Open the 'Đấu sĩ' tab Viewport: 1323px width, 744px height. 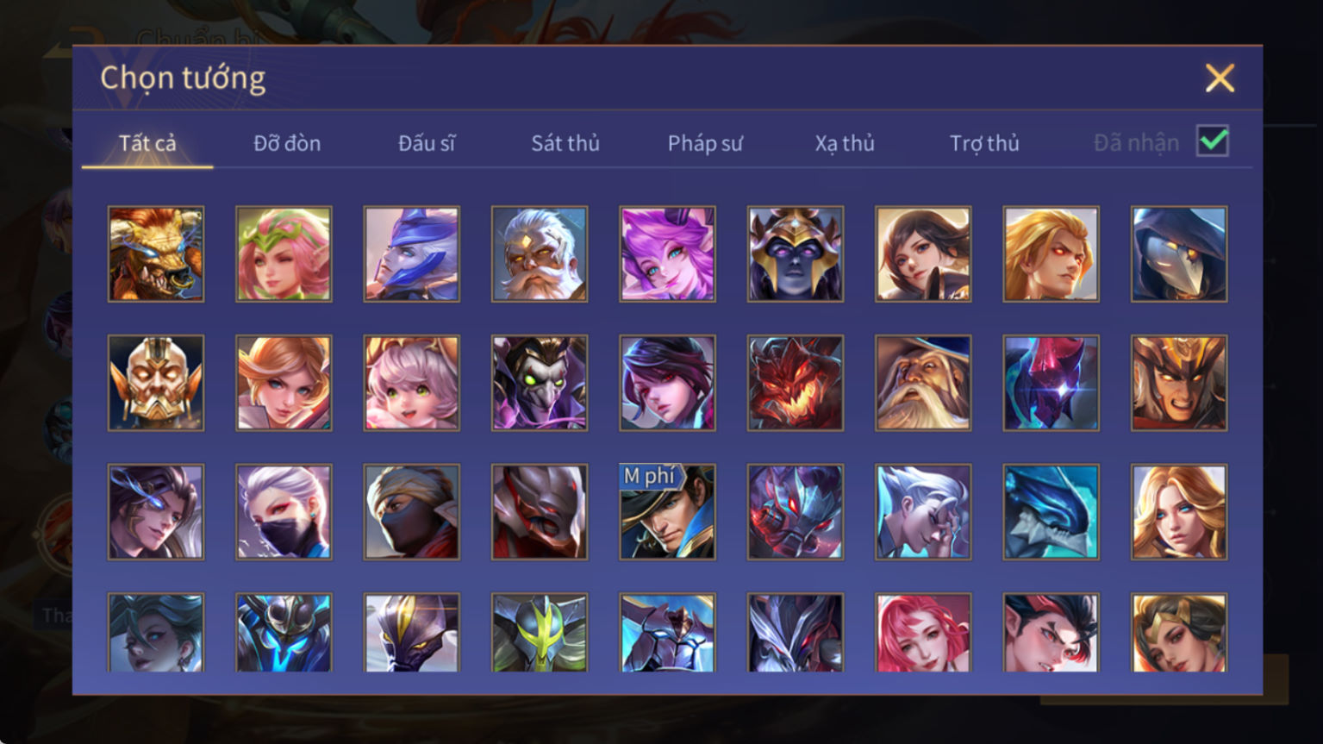click(x=427, y=143)
